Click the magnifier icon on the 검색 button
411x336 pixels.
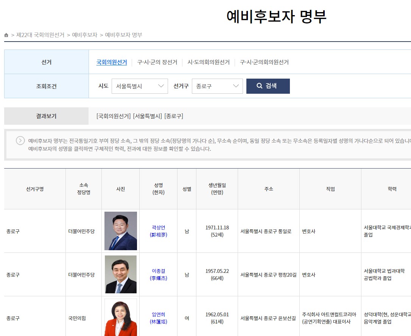click(259, 86)
